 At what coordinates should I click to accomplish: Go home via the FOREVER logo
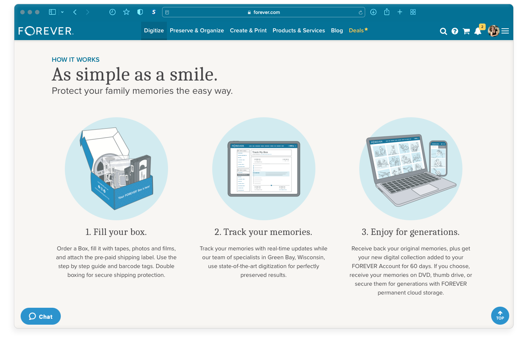pyautogui.click(x=46, y=31)
